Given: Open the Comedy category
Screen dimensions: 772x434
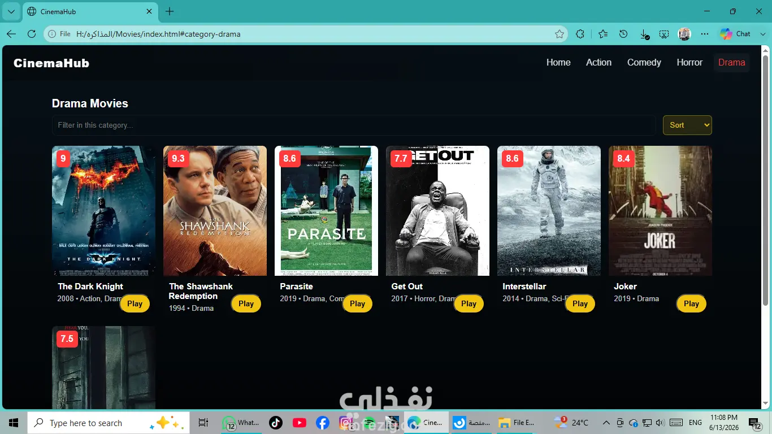Looking at the screenshot, I should point(644,62).
